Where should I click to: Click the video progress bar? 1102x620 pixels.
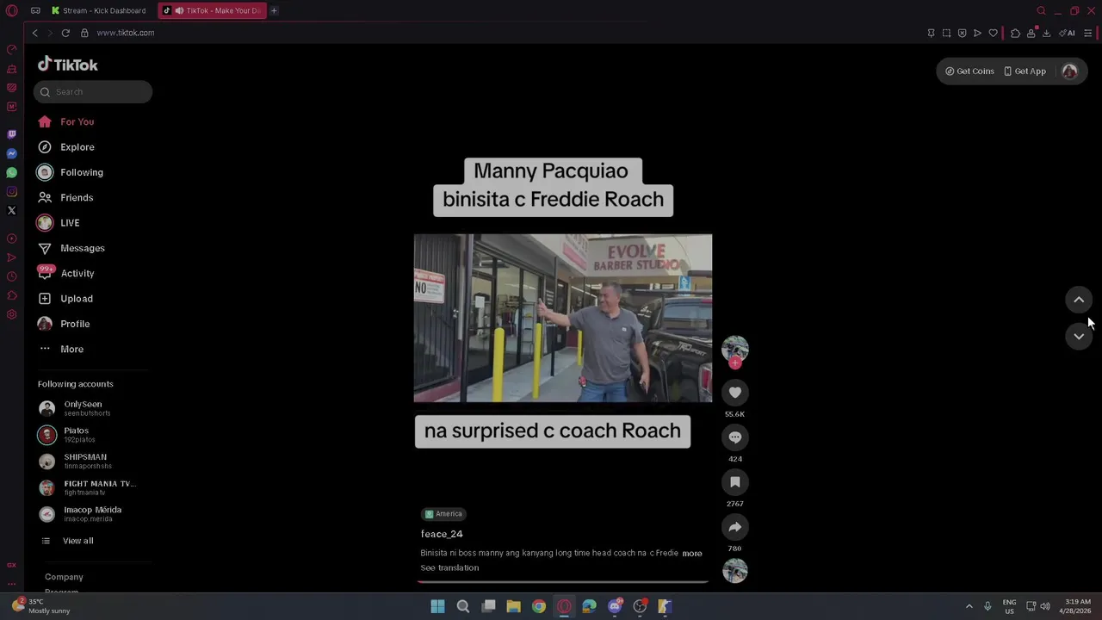pos(563,582)
